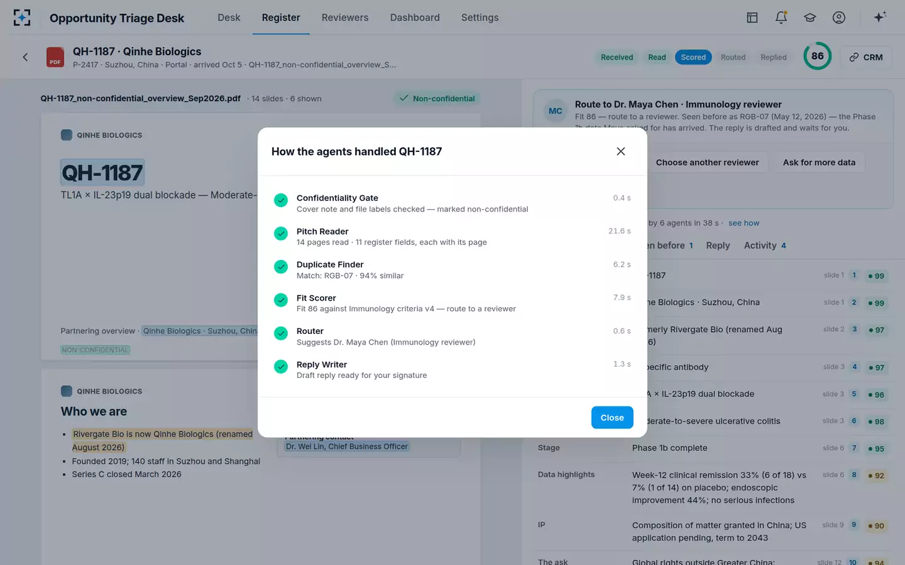Click the Confidentiality Gate row title
The image size is (905, 565).
pyautogui.click(x=337, y=198)
